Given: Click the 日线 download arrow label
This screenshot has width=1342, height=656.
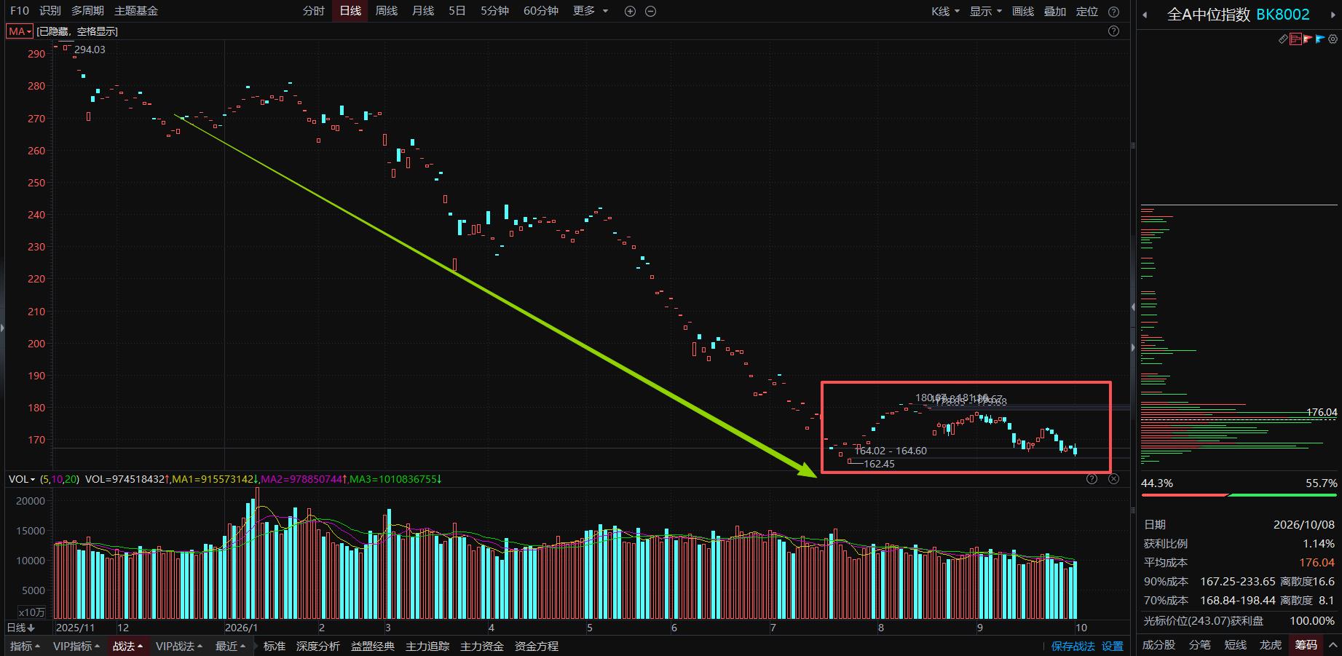Looking at the screenshot, I should coord(21,628).
